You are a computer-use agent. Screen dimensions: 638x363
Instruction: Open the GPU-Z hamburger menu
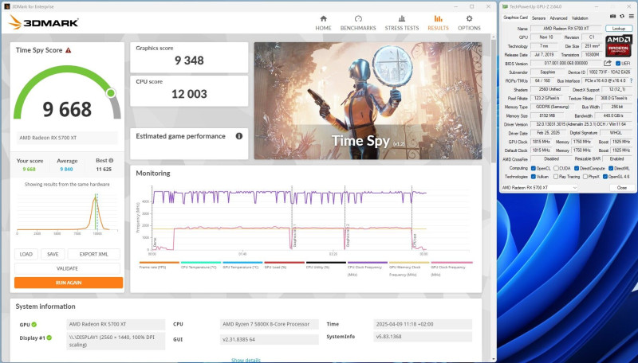pos(631,16)
